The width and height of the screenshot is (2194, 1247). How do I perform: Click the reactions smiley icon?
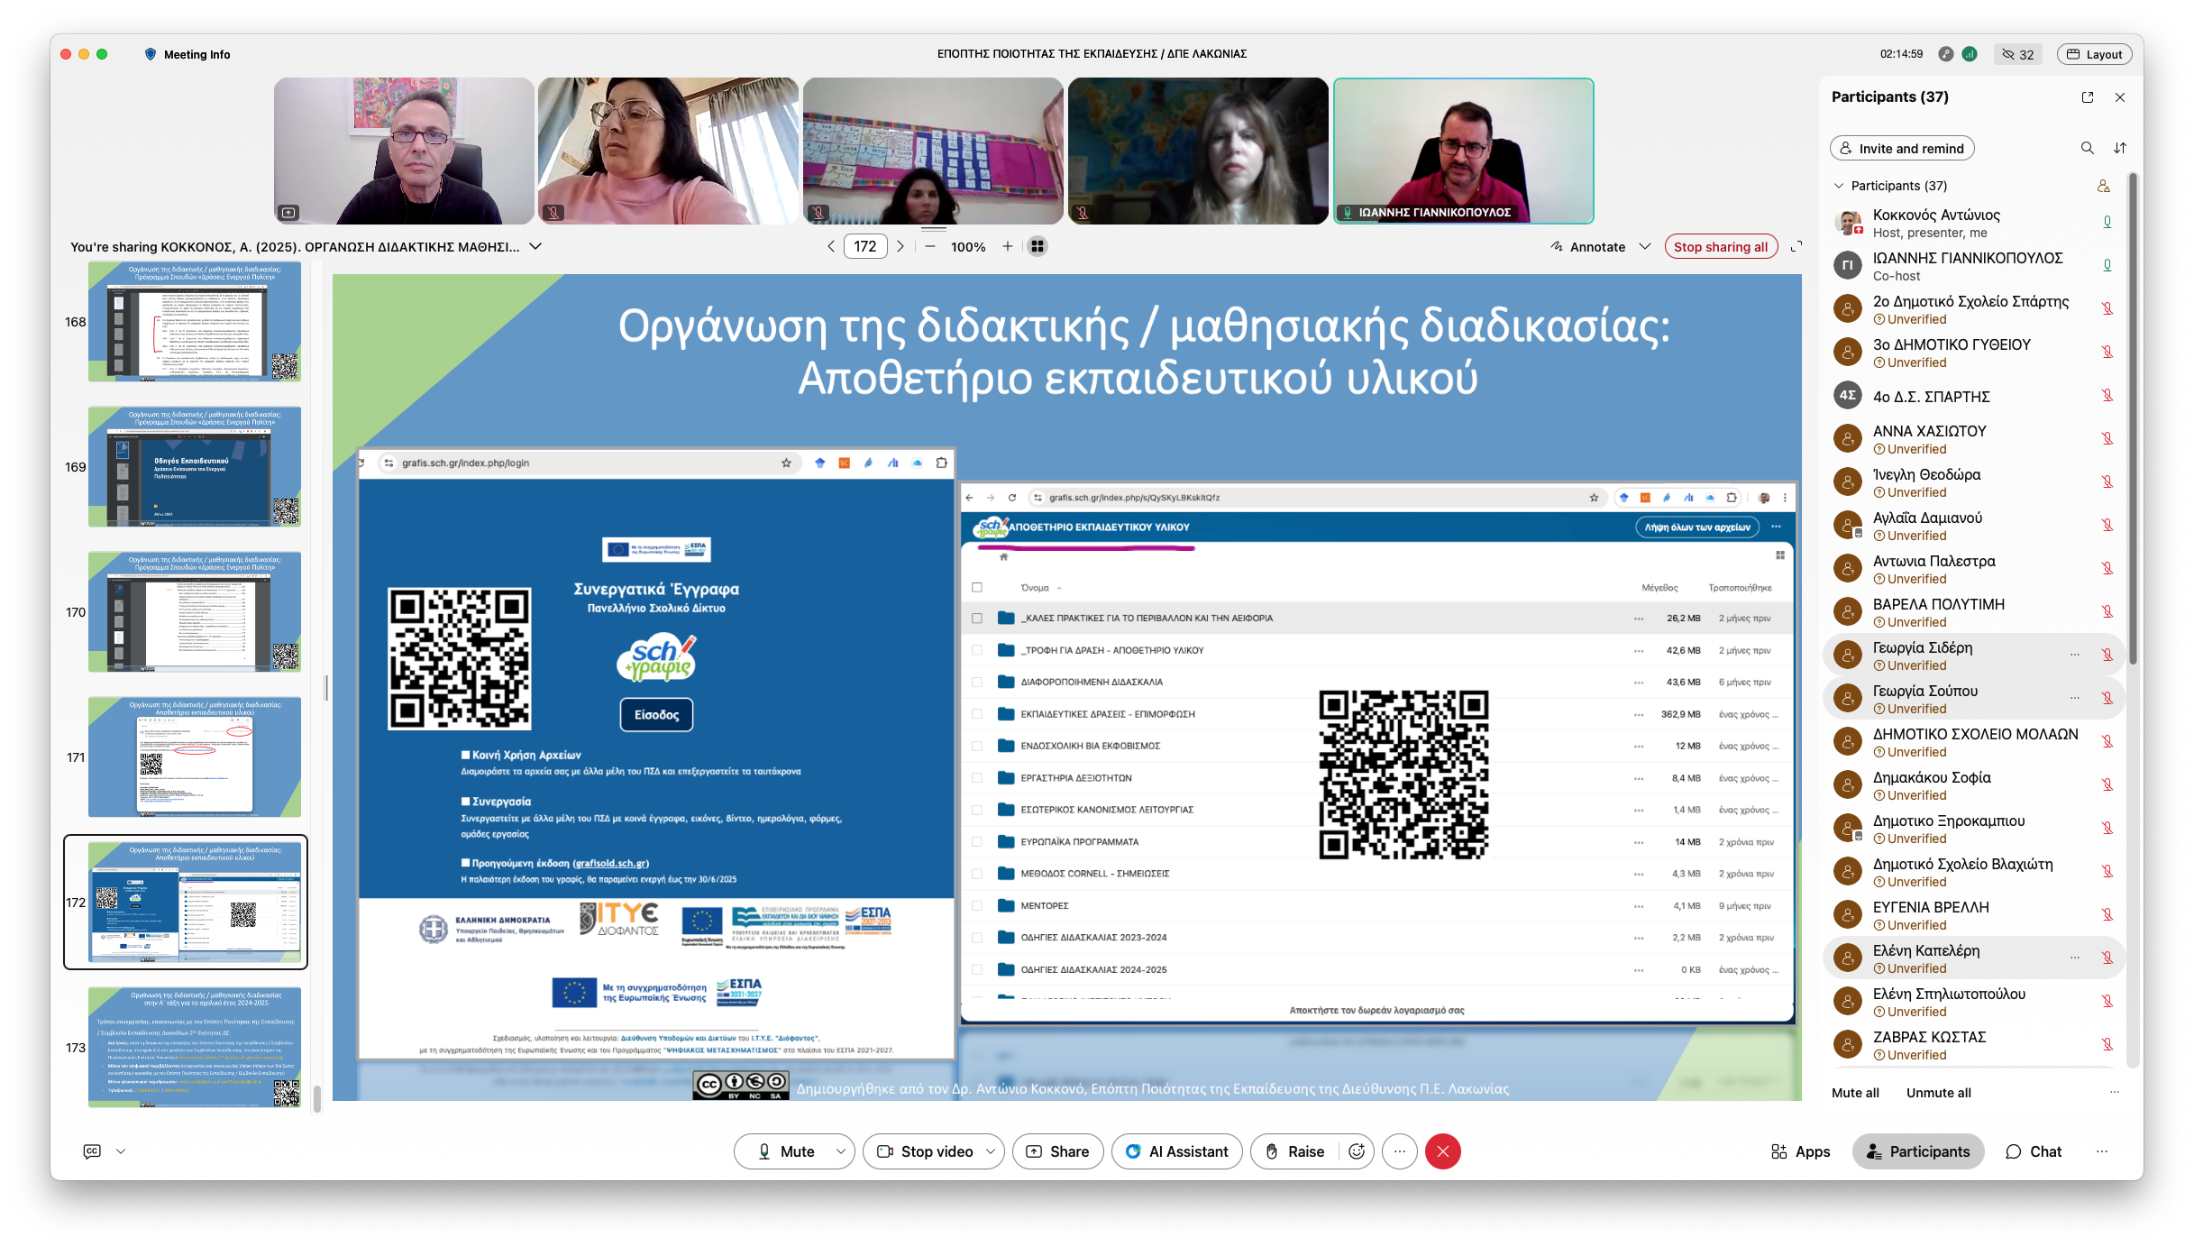pos(1357,1151)
